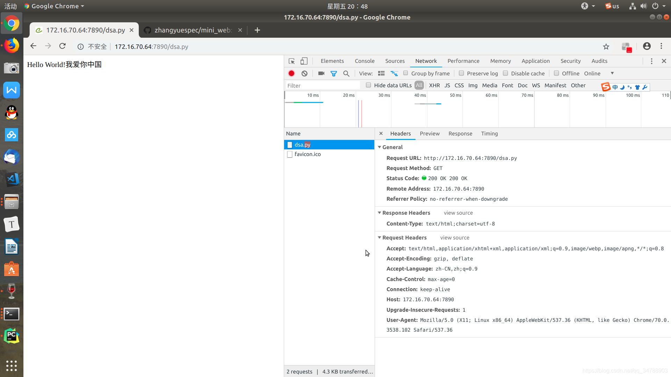Open a new browser tab

pos(257,30)
